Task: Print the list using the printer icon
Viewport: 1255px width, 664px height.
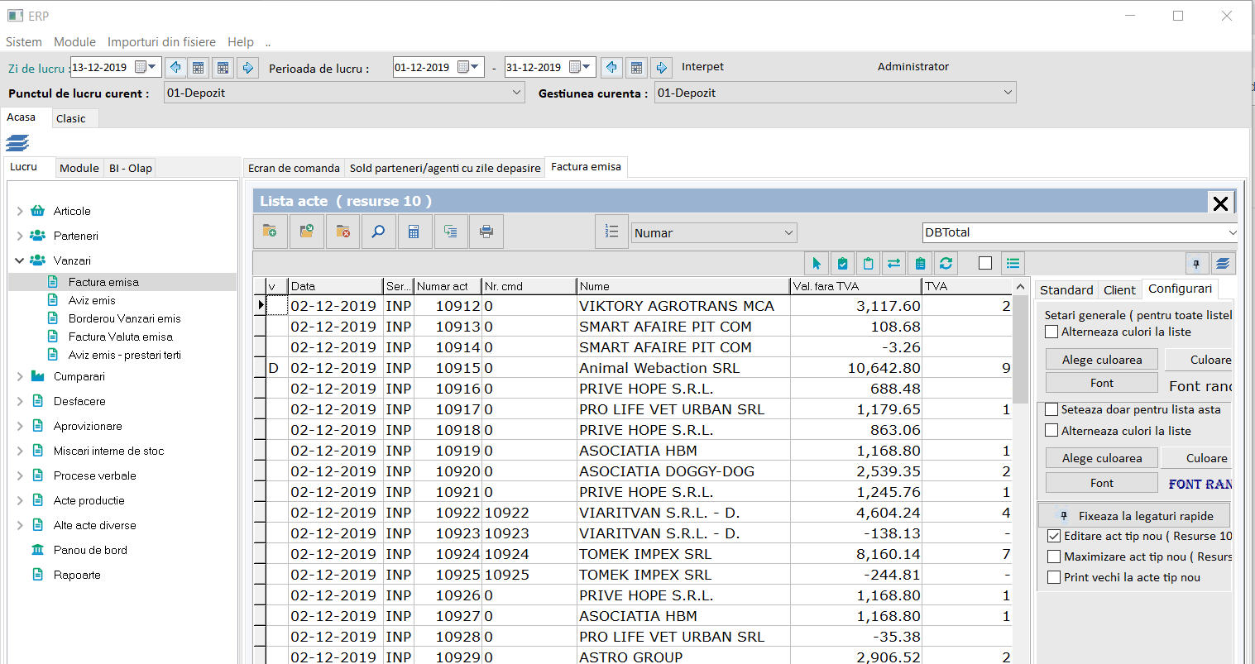Action: pos(486,232)
